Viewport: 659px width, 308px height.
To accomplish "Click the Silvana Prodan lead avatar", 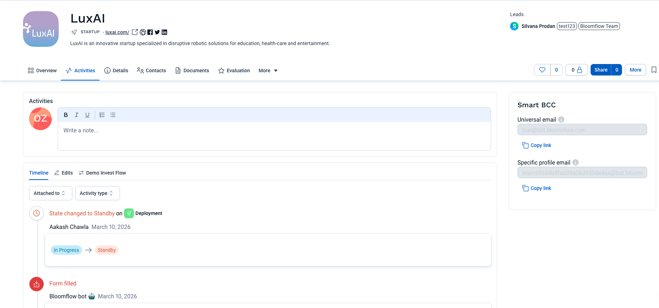I will (514, 26).
